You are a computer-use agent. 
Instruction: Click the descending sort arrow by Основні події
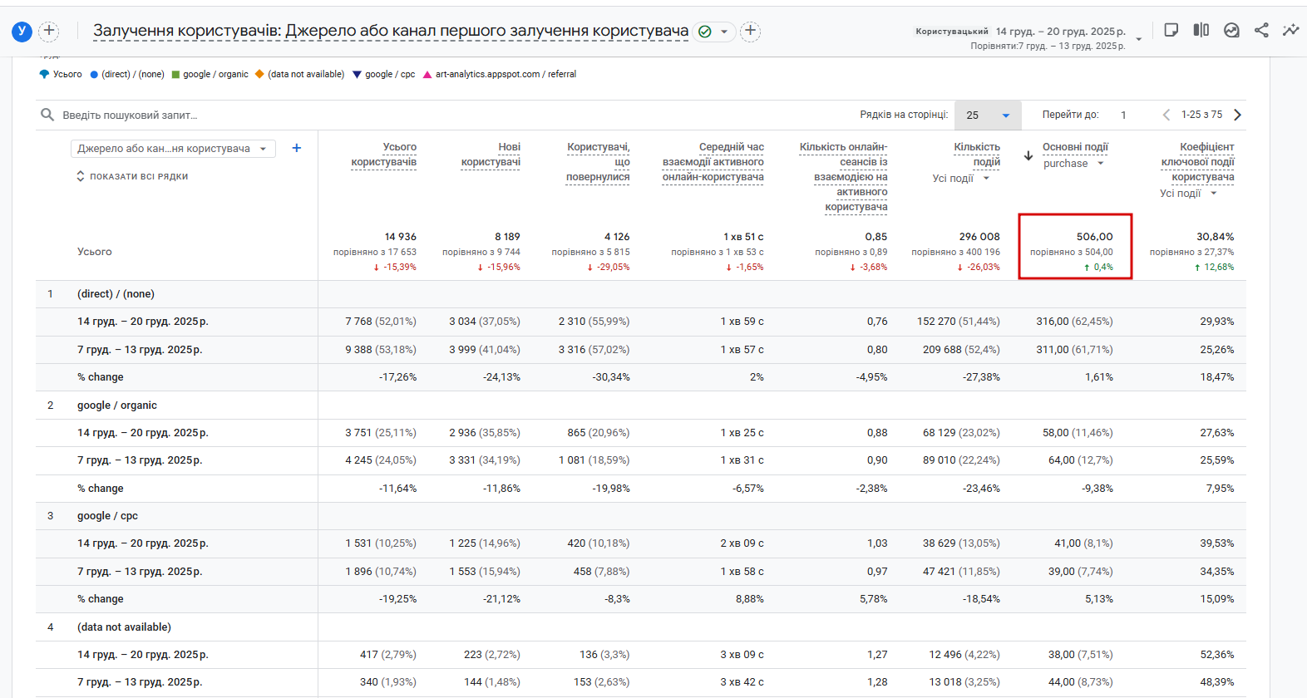1028,155
